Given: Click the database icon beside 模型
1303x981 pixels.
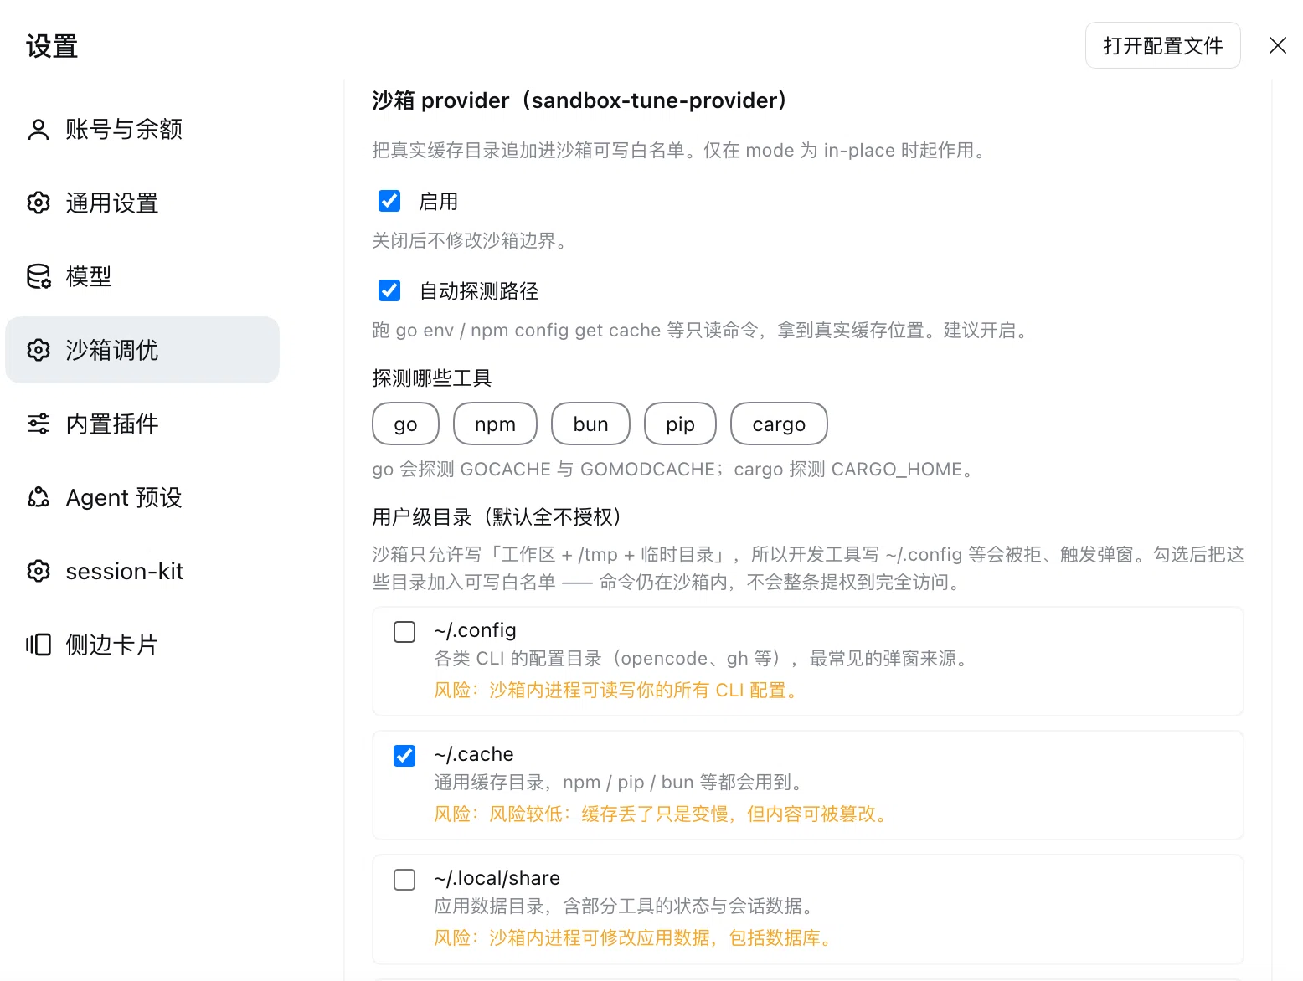Looking at the screenshot, I should pos(39,276).
